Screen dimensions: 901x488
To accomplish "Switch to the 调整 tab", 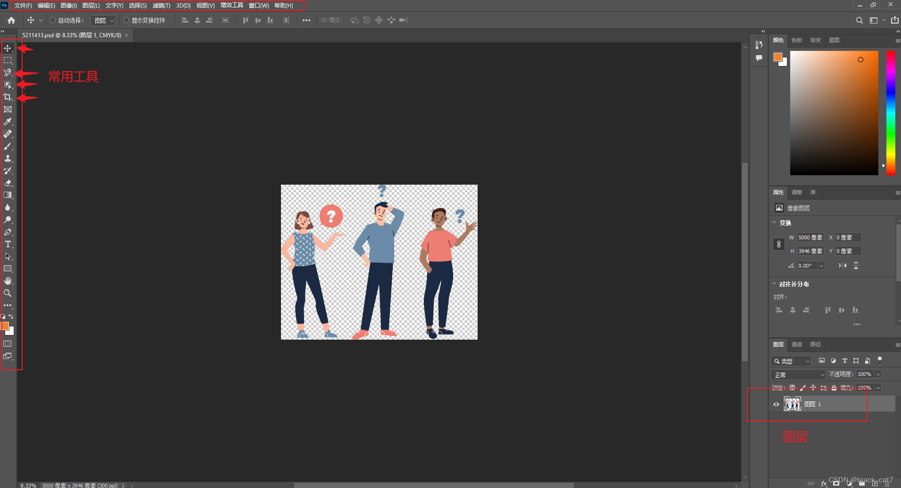I will point(796,192).
